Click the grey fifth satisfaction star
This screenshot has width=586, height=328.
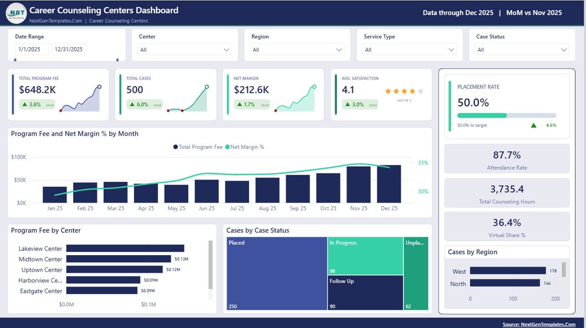click(x=421, y=91)
